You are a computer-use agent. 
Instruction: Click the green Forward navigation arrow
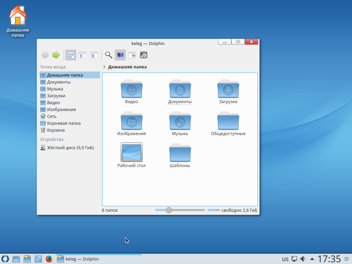[56, 55]
